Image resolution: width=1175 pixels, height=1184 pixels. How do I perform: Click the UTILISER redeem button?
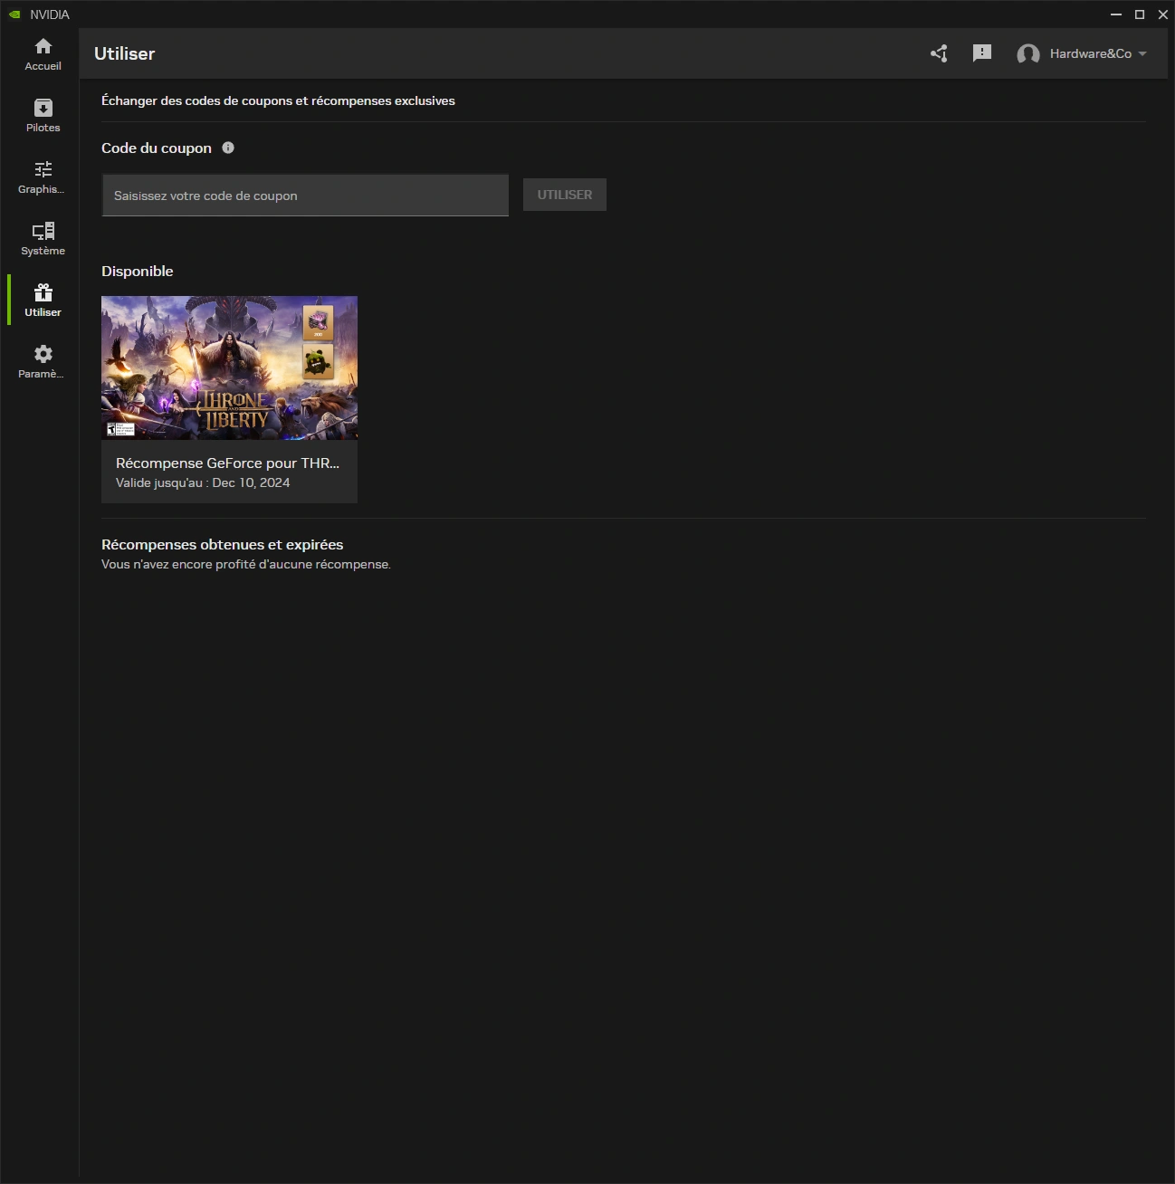(565, 195)
